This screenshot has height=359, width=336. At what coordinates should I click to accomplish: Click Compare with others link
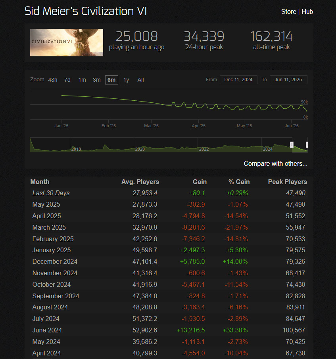(275, 164)
